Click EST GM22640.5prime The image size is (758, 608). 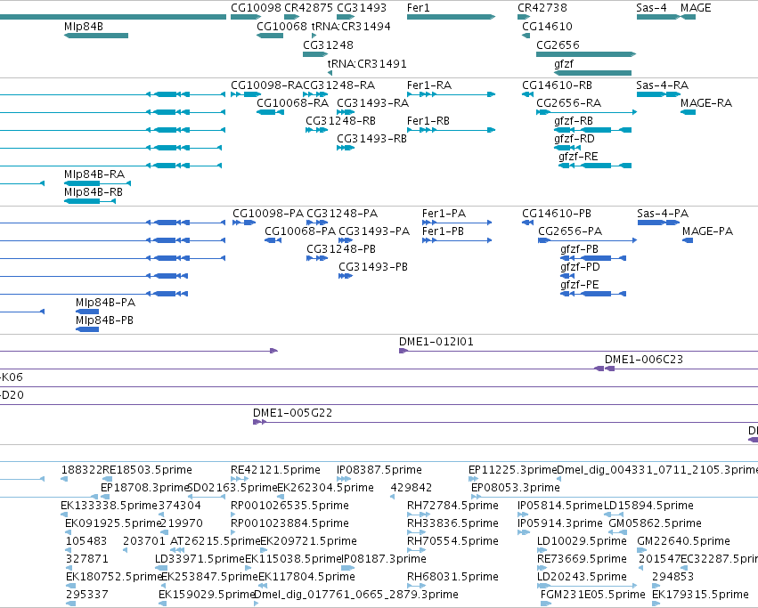683,541
